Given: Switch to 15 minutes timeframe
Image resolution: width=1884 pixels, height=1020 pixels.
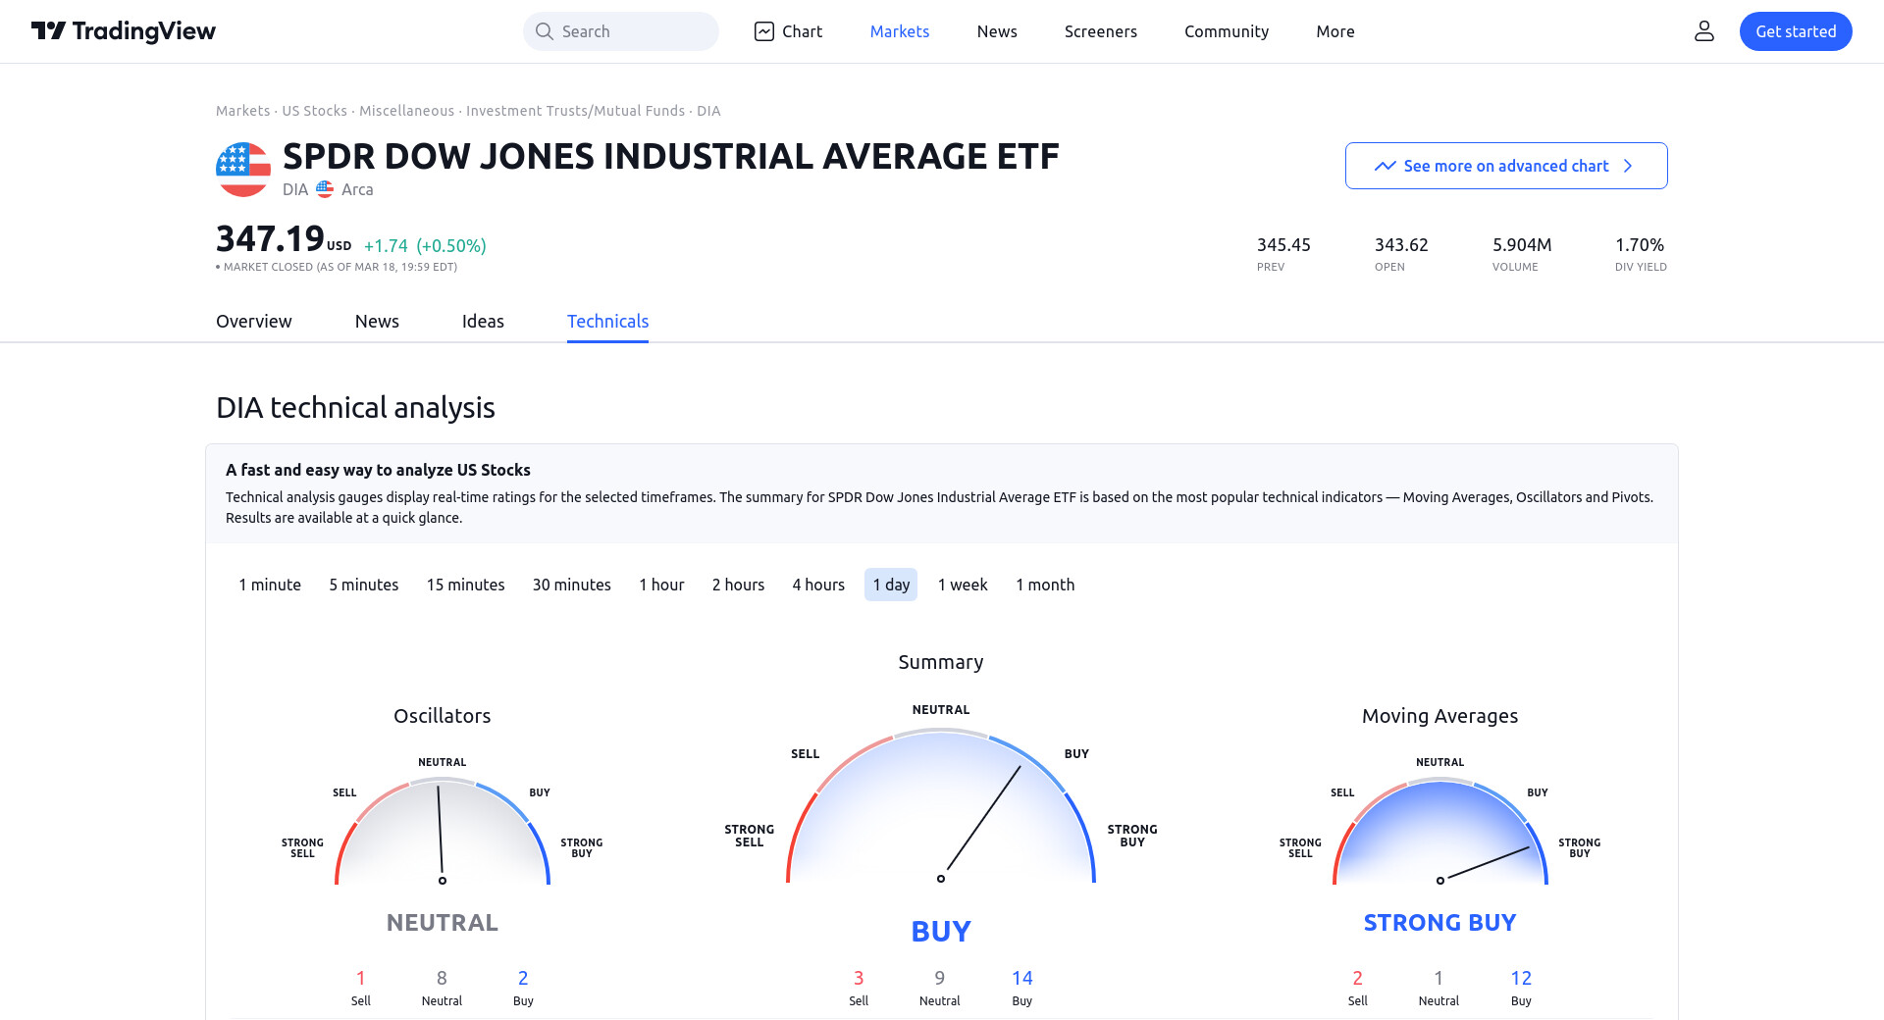Looking at the screenshot, I should pyautogui.click(x=465, y=585).
